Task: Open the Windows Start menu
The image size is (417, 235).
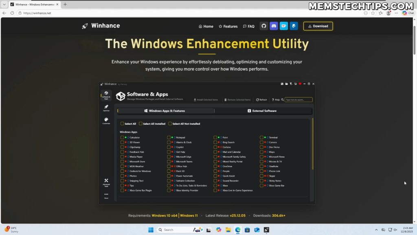Action: [151, 229]
